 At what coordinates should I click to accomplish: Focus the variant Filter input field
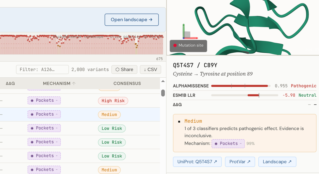click(x=42, y=70)
